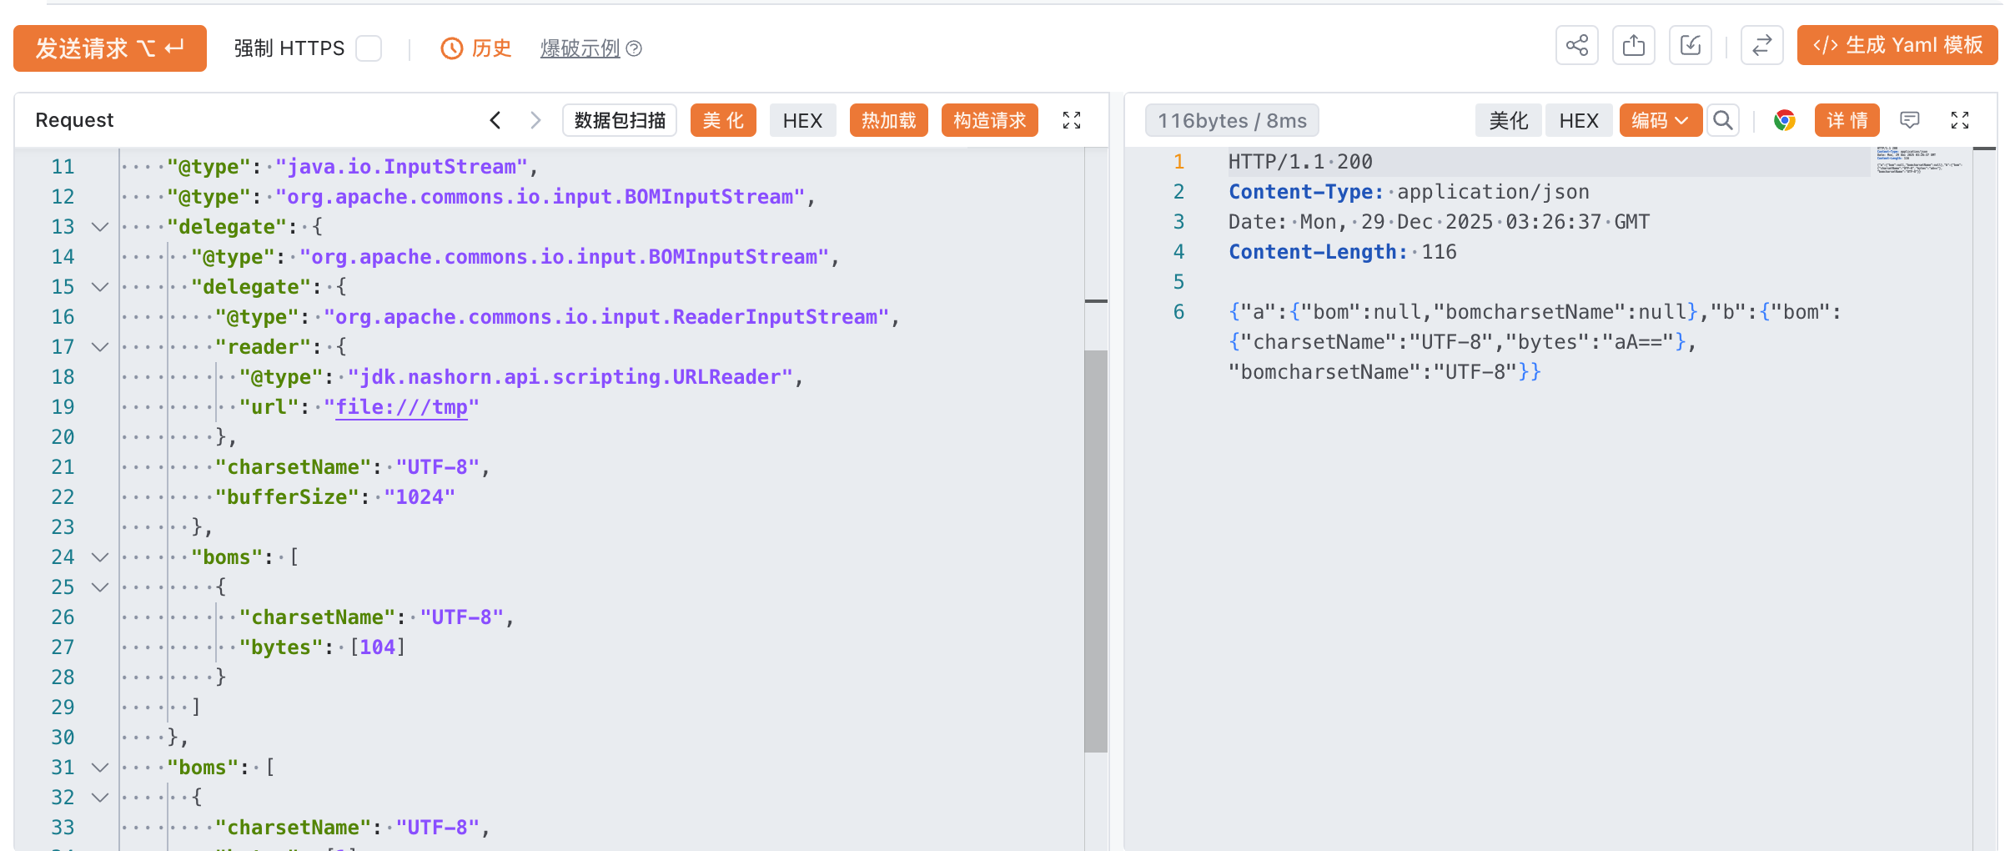
Task: Toggle the force HTTPS checkbox
Action: click(369, 48)
